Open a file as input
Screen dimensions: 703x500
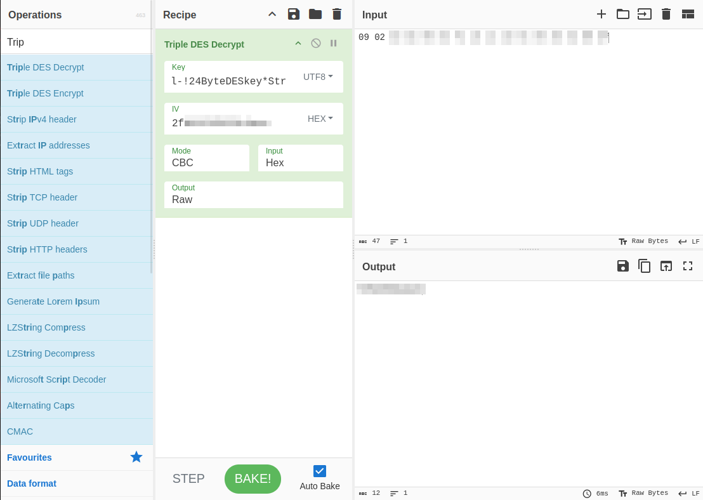point(623,14)
